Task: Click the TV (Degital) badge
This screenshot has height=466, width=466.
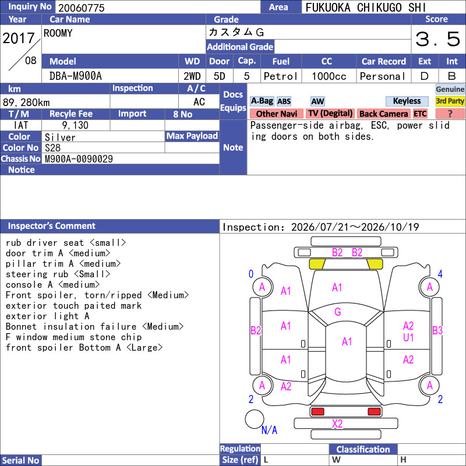Action: [330, 114]
